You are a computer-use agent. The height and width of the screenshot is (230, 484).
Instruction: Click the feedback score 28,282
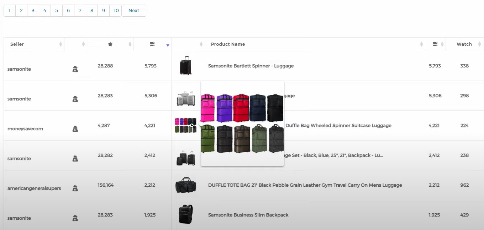click(x=105, y=155)
